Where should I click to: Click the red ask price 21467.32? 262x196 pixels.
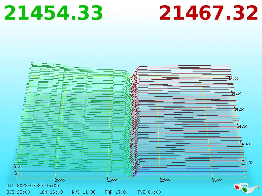click(x=209, y=13)
